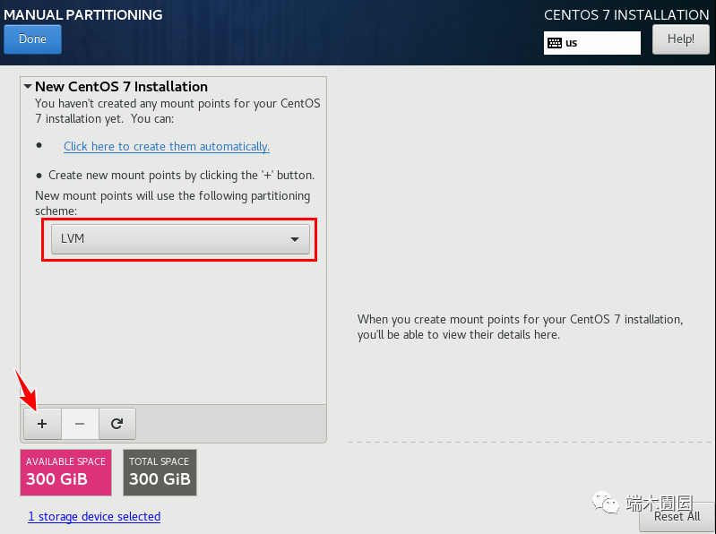The height and width of the screenshot is (534, 716).
Task: Click the gray Total Space box
Action: [x=160, y=472]
